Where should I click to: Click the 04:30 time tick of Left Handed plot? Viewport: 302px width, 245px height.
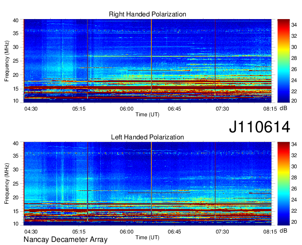pos(31,232)
